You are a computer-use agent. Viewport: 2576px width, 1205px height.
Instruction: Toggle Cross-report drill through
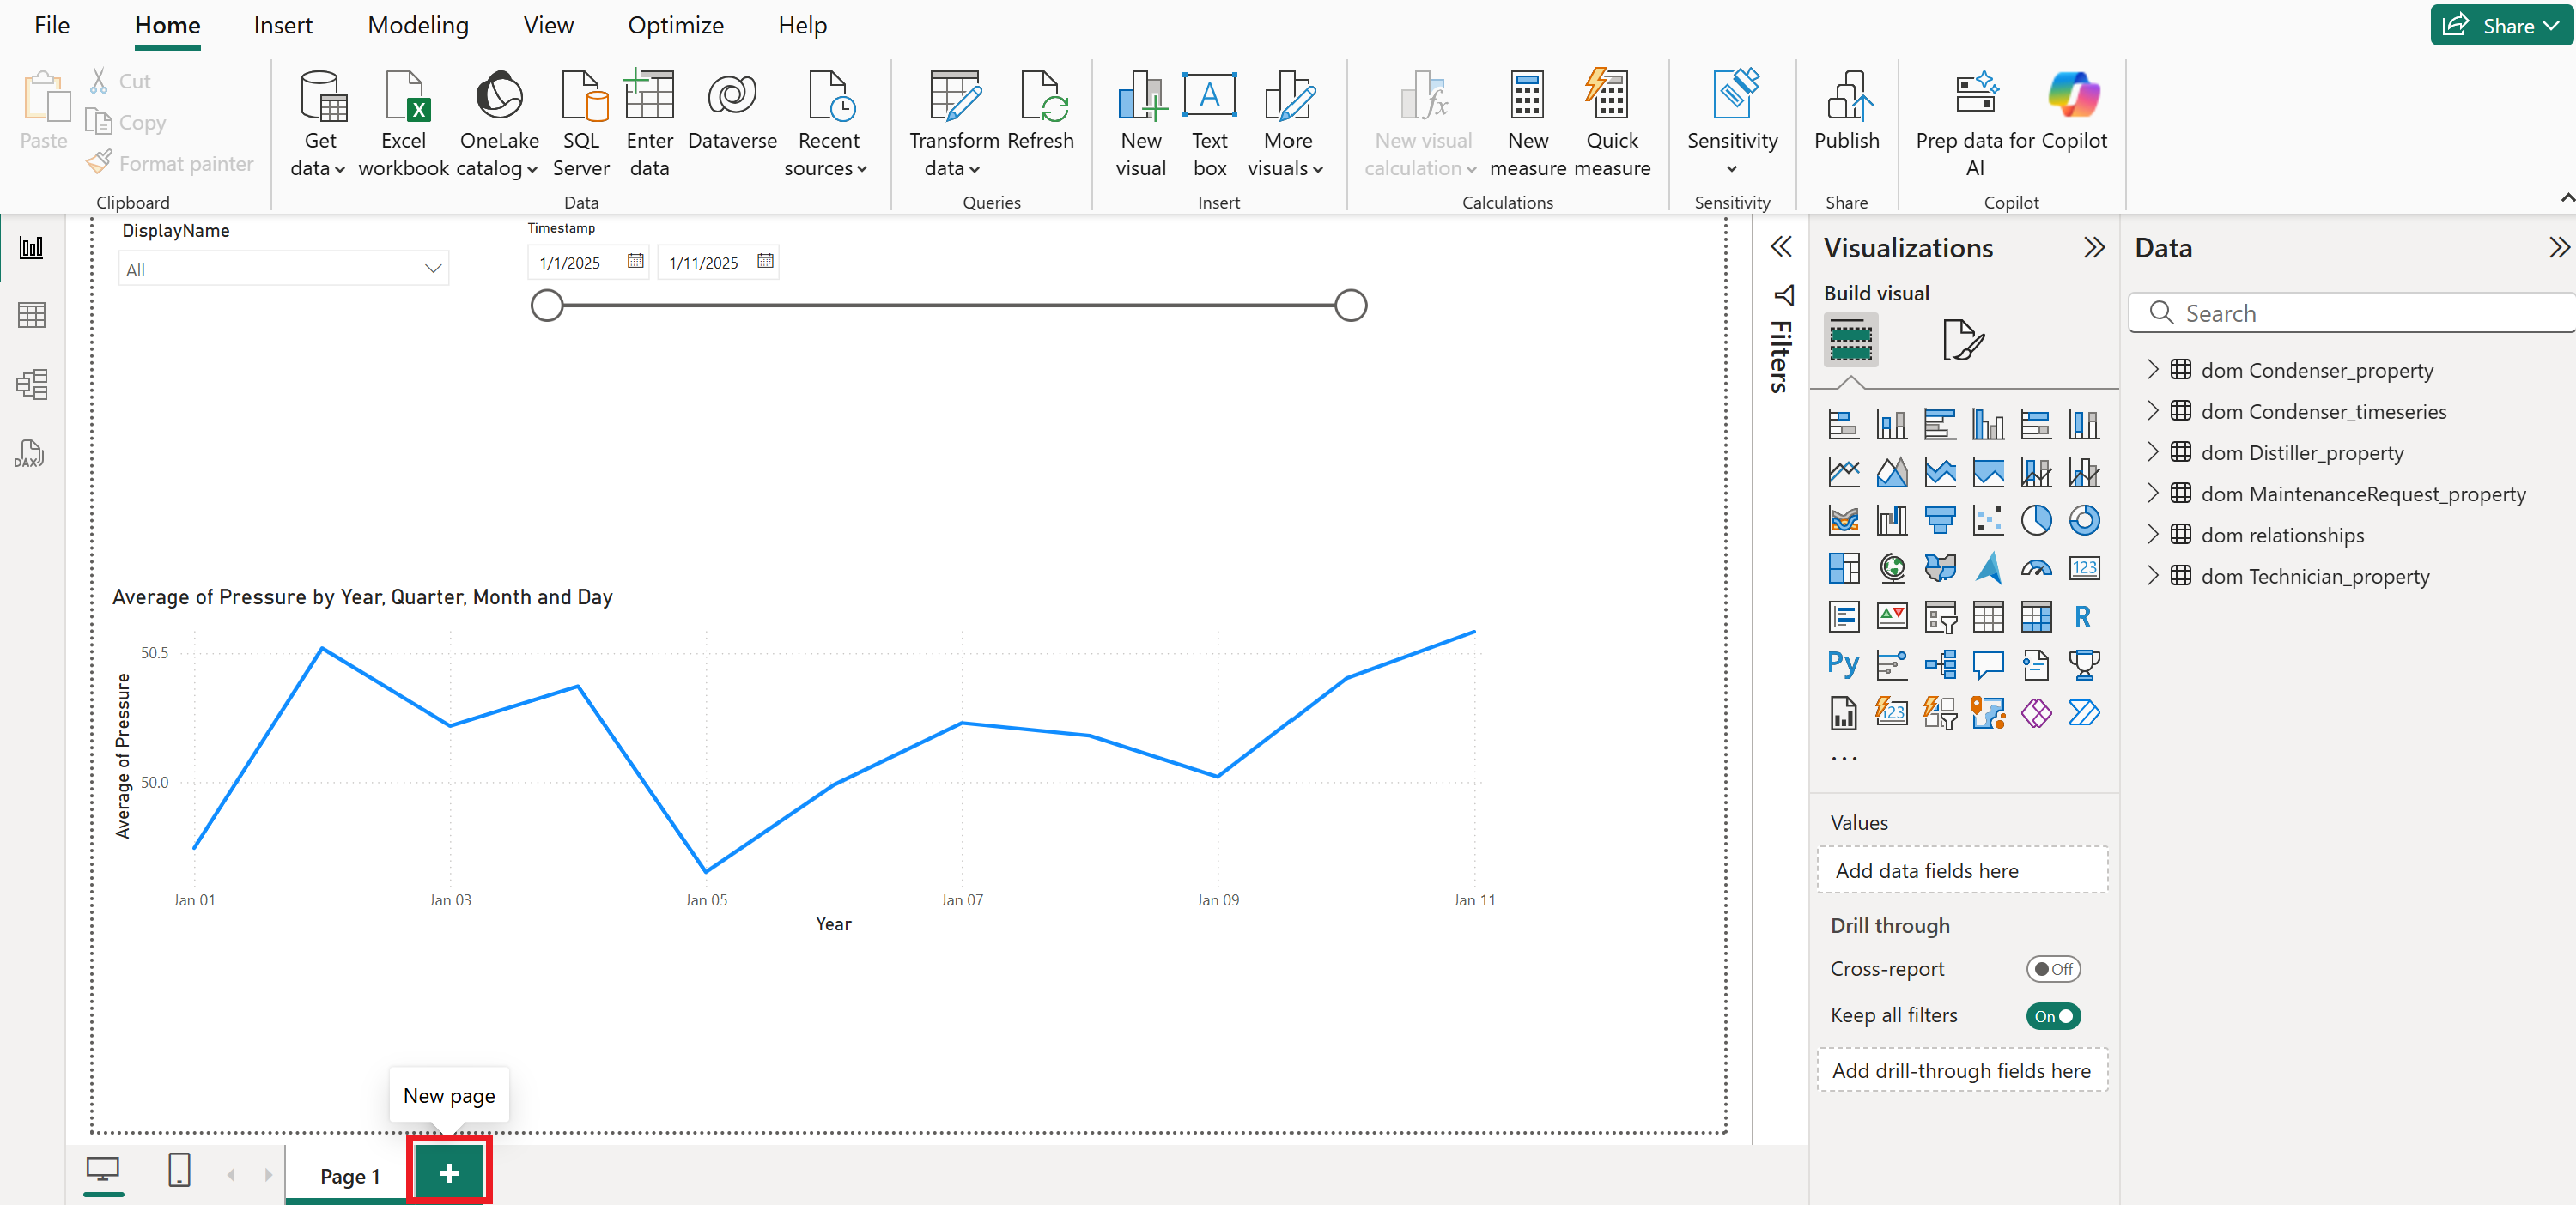(x=2053, y=969)
